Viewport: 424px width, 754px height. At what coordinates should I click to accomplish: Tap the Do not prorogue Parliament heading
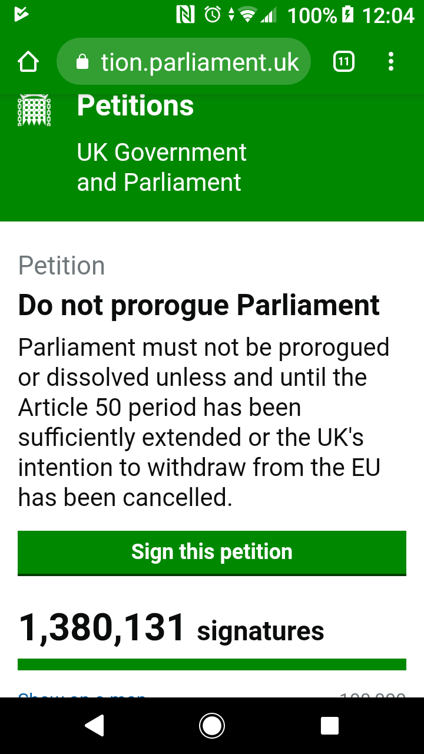[x=199, y=306]
